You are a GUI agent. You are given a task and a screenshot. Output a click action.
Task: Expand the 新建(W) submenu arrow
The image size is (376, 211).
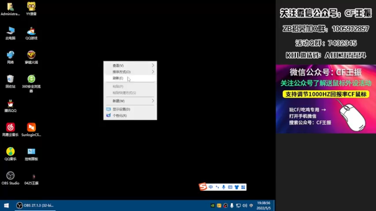153,101
